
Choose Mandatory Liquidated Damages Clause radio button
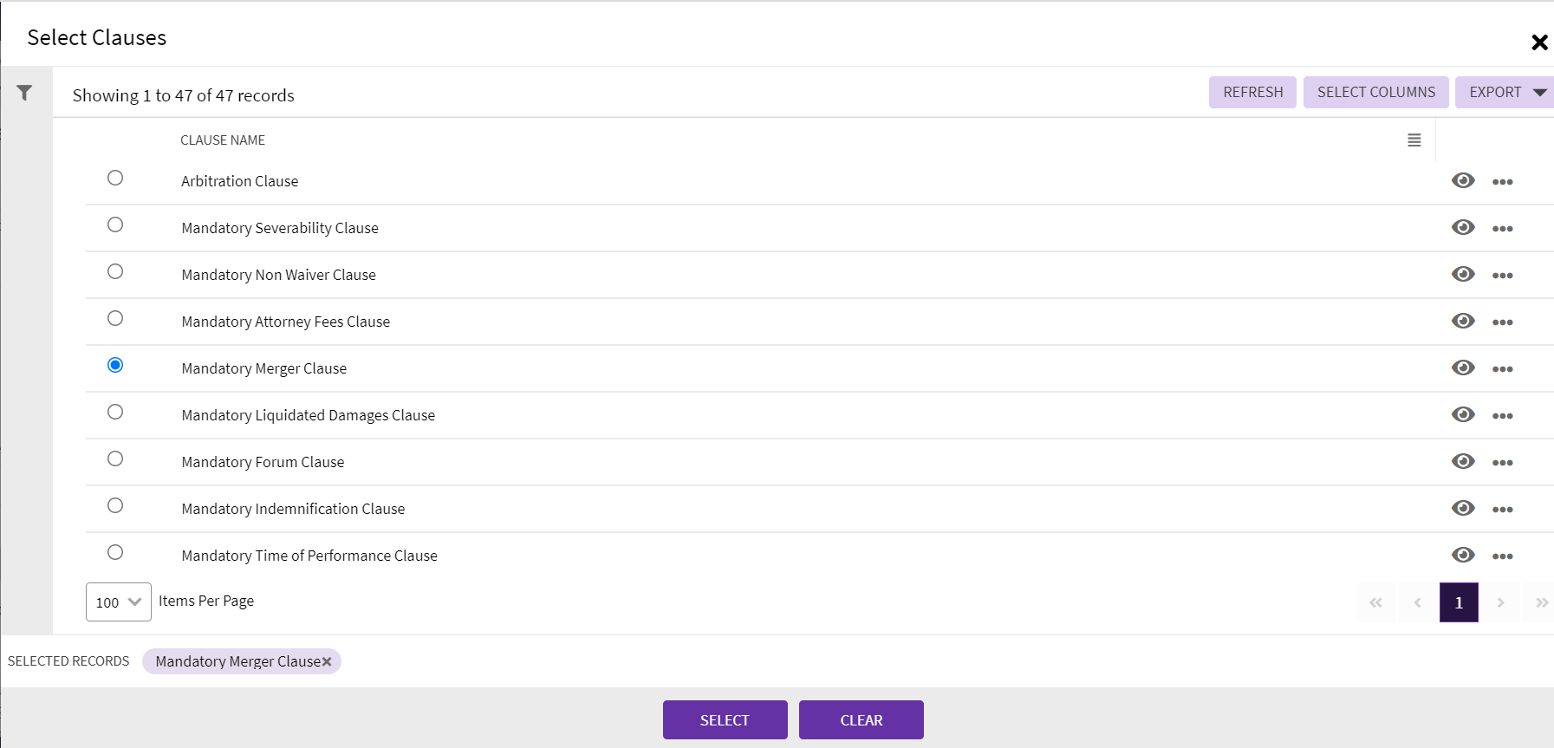pyautogui.click(x=115, y=412)
